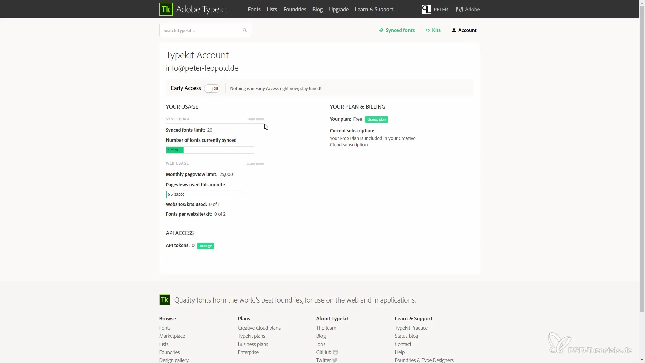Image resolution: width=645 pixels, height=363 pixels.
Task: Open Creative Cloud plans link
Action: [259, 328]
